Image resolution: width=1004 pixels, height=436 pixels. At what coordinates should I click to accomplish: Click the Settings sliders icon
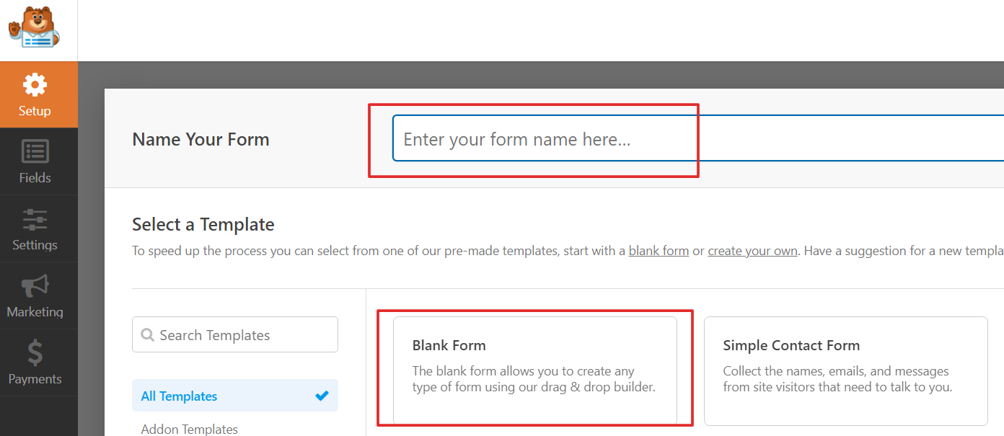35,220
